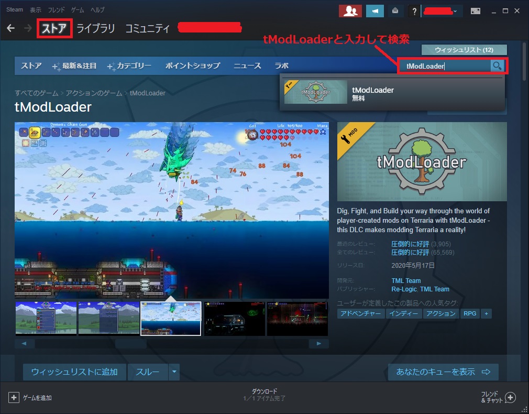Open the TML Team developer link

[406, 280]
